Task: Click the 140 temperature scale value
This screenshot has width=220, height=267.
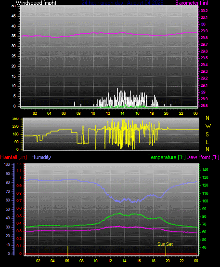Action: (205, 170)
